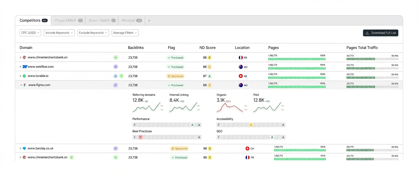Expand the www.webflow.com row
Viewport: 418px width, 175px height.
(20, 67)
